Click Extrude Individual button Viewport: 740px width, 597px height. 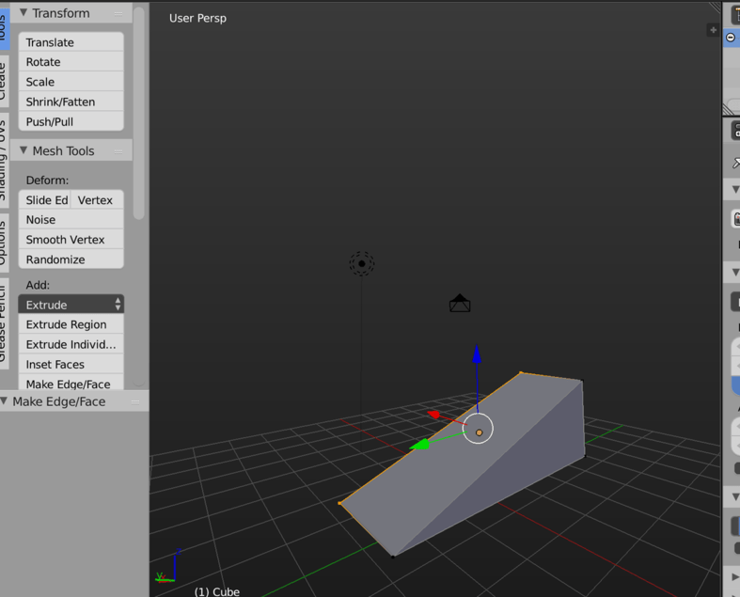tap(71, 344)
